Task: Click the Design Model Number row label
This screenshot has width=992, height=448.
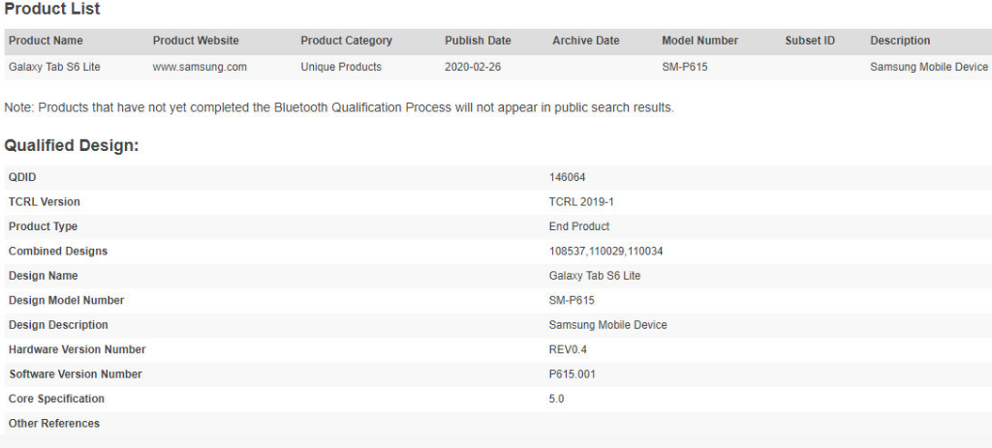Action: pos(67,300)
